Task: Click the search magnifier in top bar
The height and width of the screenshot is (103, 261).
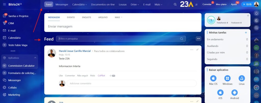Action: point(175,4)
